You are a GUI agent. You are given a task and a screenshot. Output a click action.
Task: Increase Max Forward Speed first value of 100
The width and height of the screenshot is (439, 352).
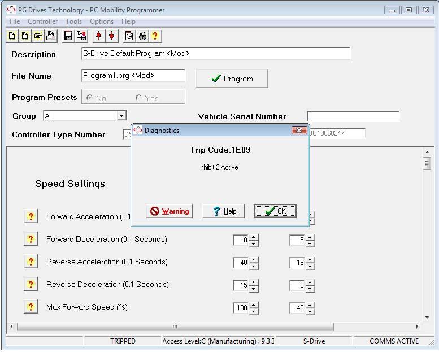[x=253, y=305]
